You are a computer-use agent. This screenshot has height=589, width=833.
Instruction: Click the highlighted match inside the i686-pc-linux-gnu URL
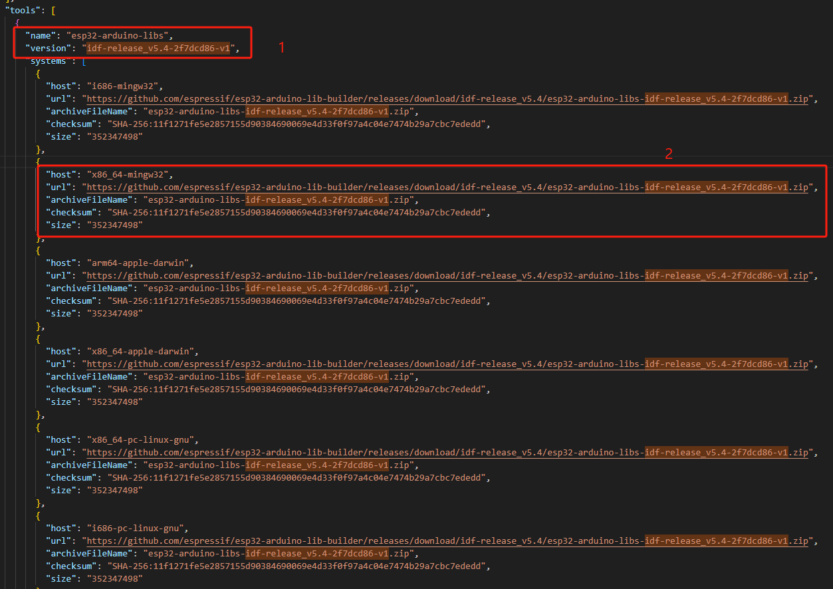pyautogui.click(x=717, y=540)
